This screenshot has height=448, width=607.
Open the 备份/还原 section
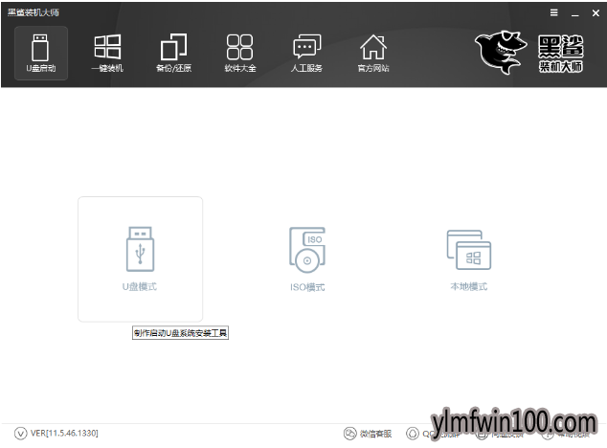click(173, 53)
